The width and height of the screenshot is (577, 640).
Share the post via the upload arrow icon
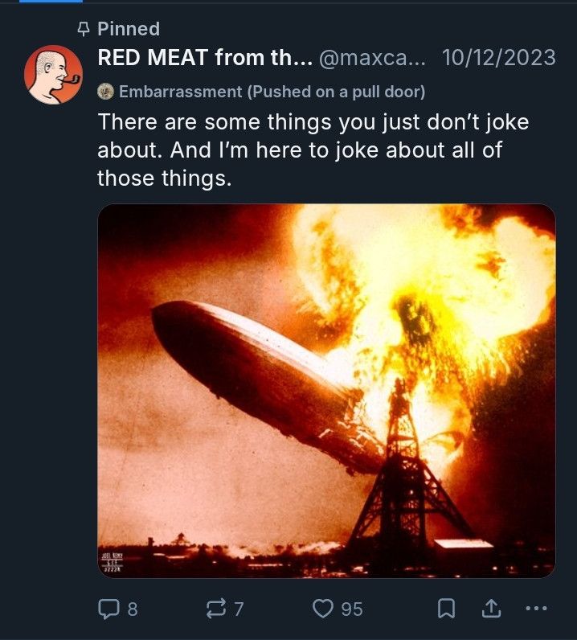click(490, 609)
